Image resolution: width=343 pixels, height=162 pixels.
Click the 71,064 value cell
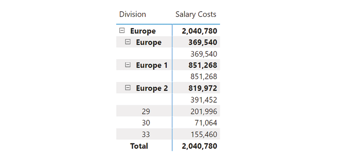click(x=206, y=123)
